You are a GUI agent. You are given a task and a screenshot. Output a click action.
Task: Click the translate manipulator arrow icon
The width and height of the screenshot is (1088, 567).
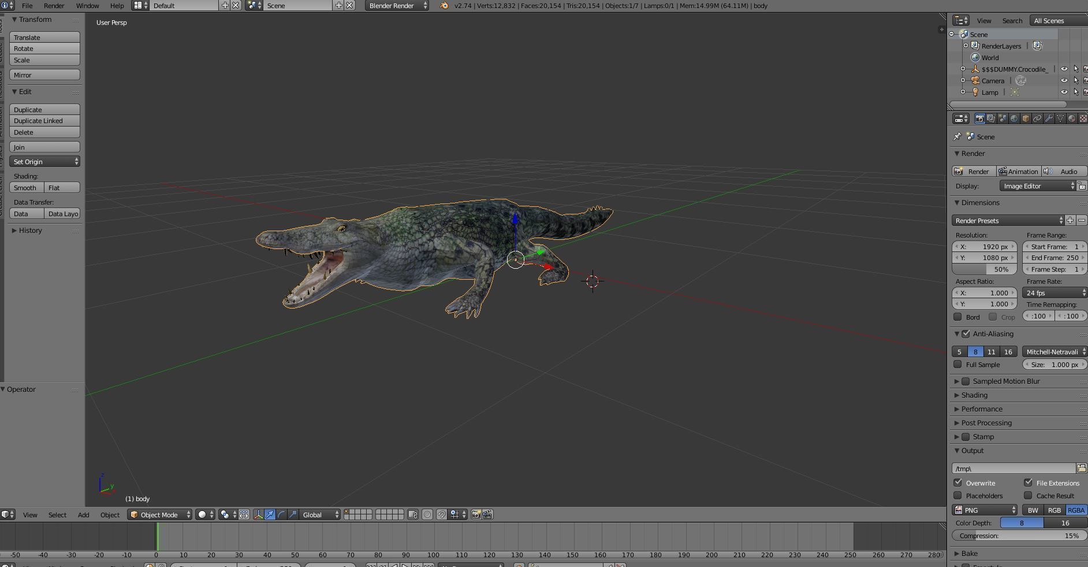pos(270,514)
